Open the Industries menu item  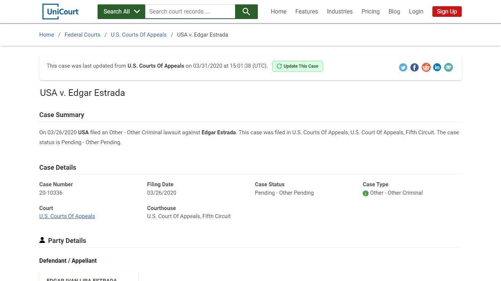coord(340,12)
